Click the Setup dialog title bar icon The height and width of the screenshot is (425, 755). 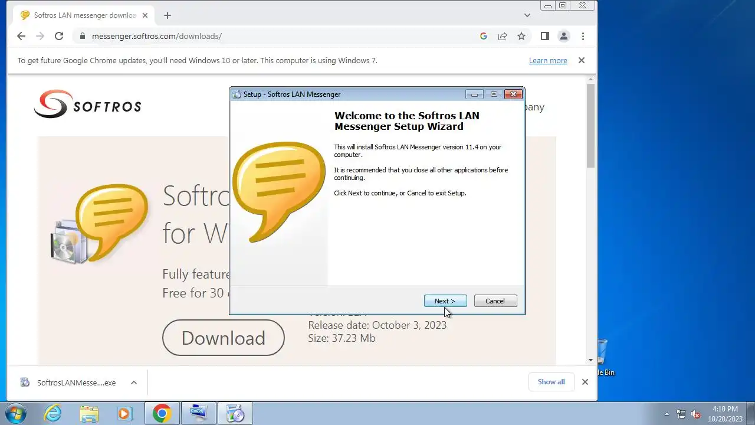coord(237,94)
